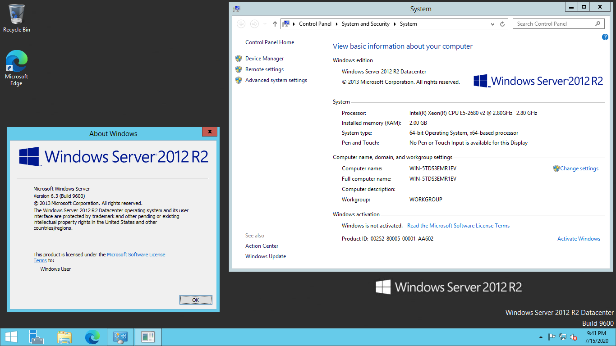Select Control Panel breadcrumb
This screenshot has width=616, height=346.
tap(315, 24)
